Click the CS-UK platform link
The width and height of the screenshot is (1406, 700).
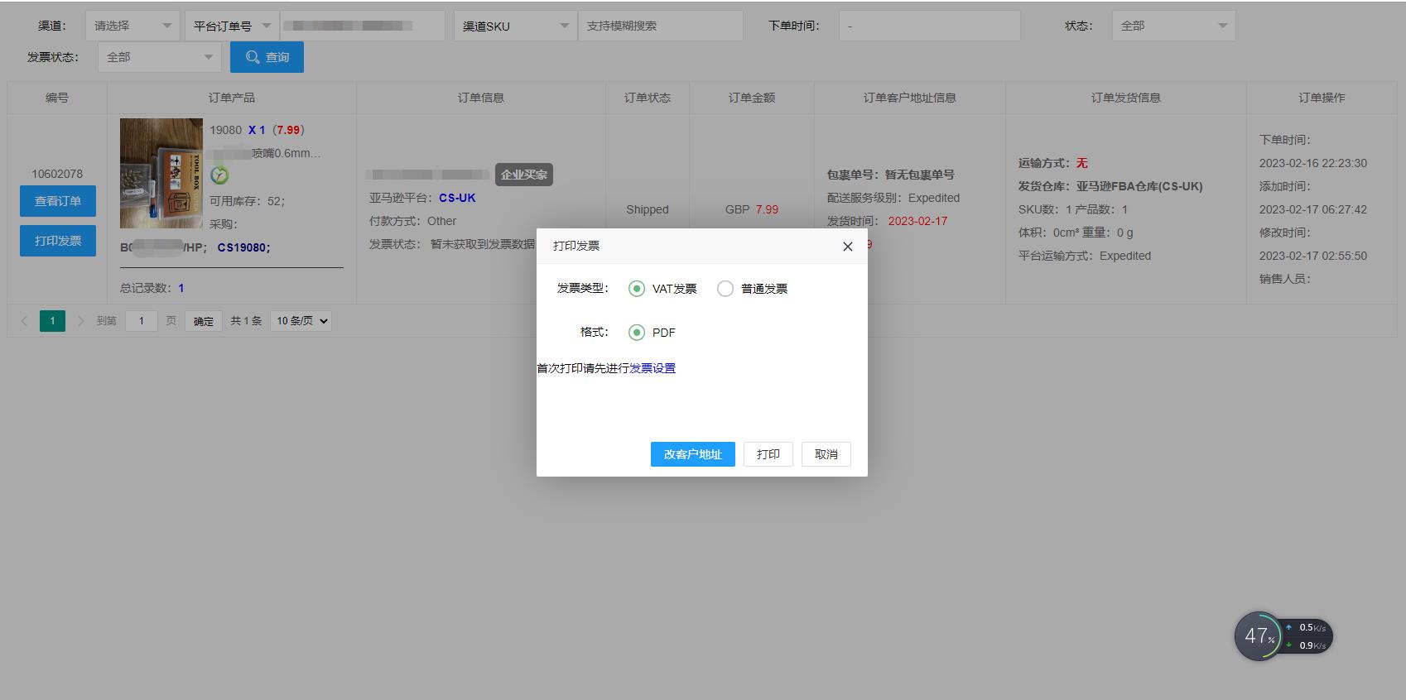point(457,198)
